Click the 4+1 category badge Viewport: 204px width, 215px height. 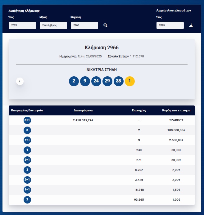click(27, 140)
